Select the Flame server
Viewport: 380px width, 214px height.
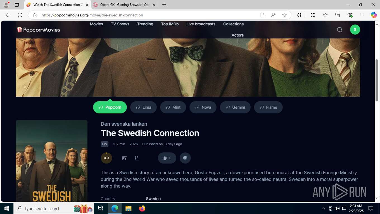coord(268,107)
